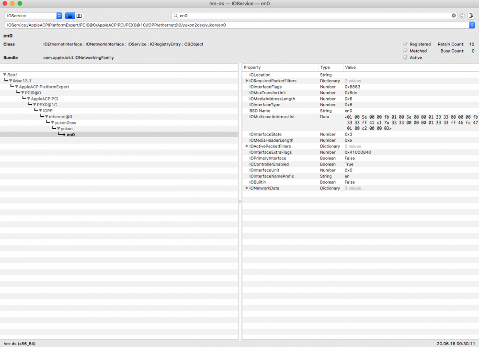Step through search results with the stepper
This screenshot has width=479, height=347.
462,16
